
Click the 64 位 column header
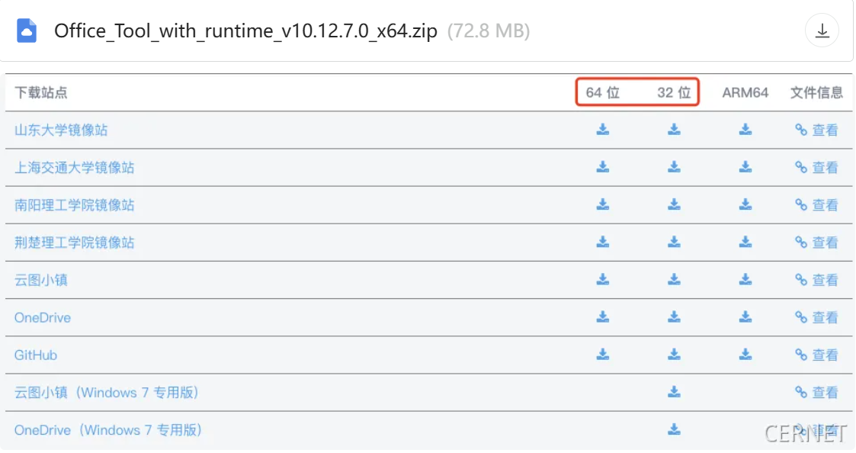coord(602,92)
